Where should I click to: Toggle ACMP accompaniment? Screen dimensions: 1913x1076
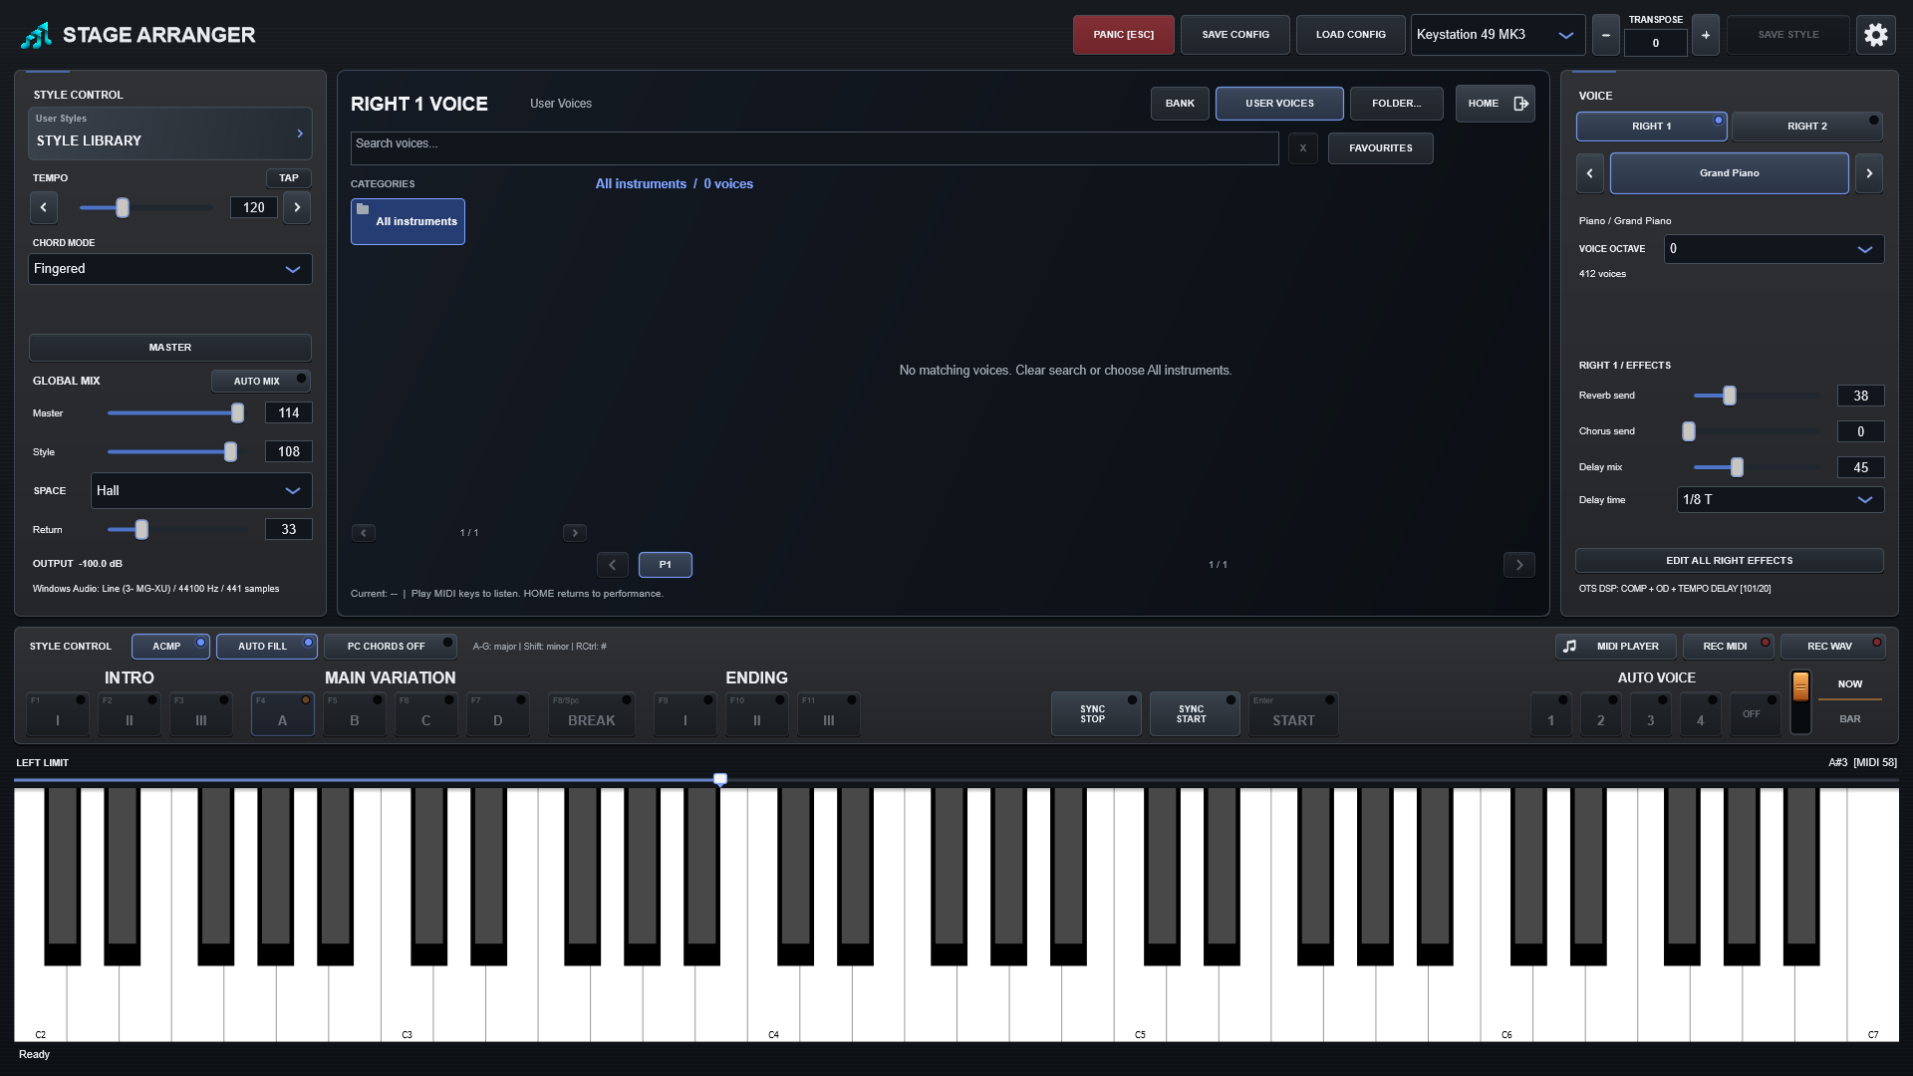170,647
